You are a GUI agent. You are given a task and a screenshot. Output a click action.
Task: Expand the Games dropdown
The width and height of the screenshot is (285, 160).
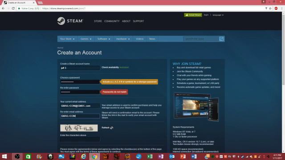click(86, 39)
